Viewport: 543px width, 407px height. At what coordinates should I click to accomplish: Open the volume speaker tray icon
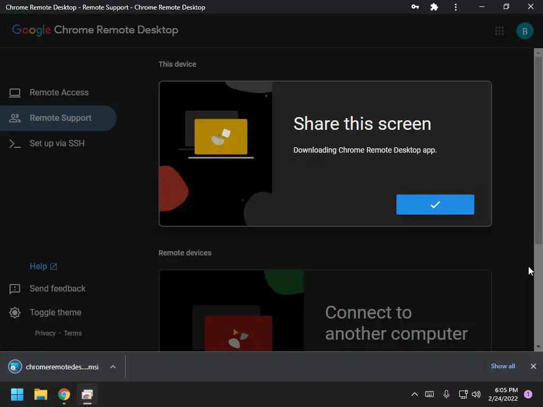pos(476,394)
